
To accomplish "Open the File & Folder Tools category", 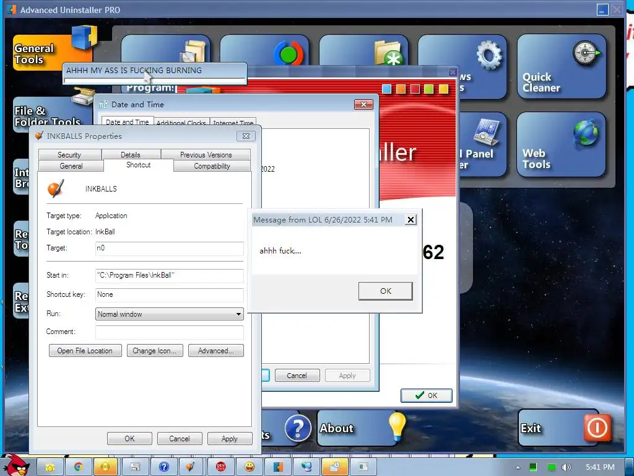I will click(53, 112).
